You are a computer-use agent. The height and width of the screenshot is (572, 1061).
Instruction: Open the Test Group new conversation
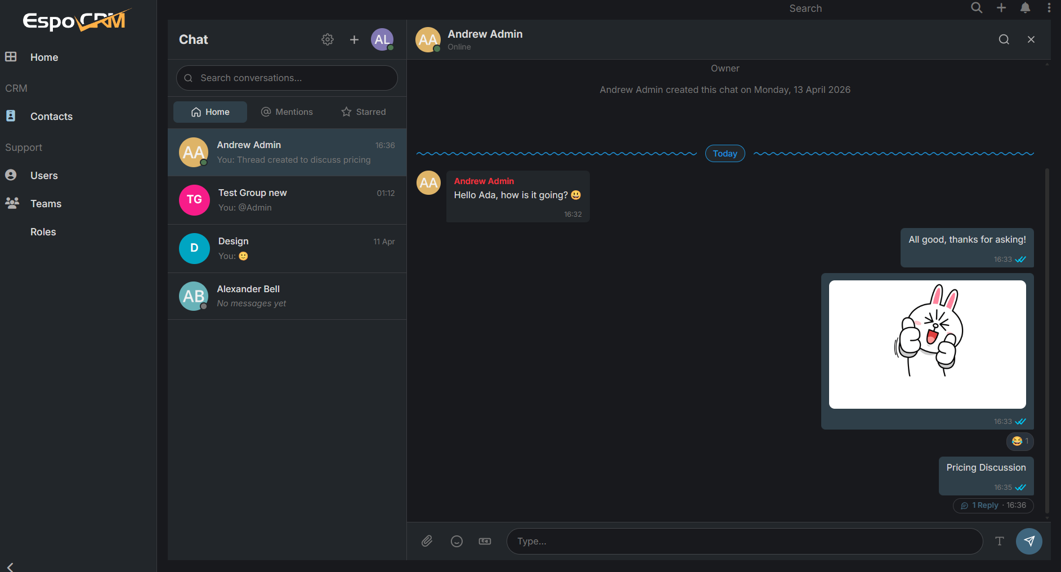point(287,200)
